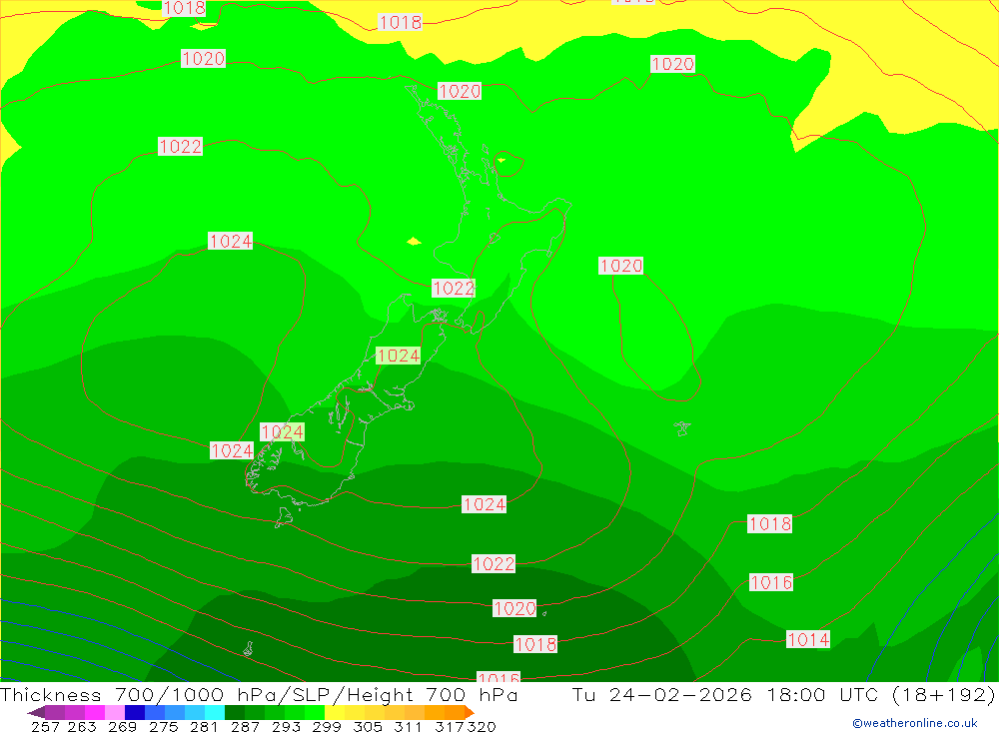Screen dimensions: 999x732
Task: Click the 275 legend value
Action: tap(163, 726)
